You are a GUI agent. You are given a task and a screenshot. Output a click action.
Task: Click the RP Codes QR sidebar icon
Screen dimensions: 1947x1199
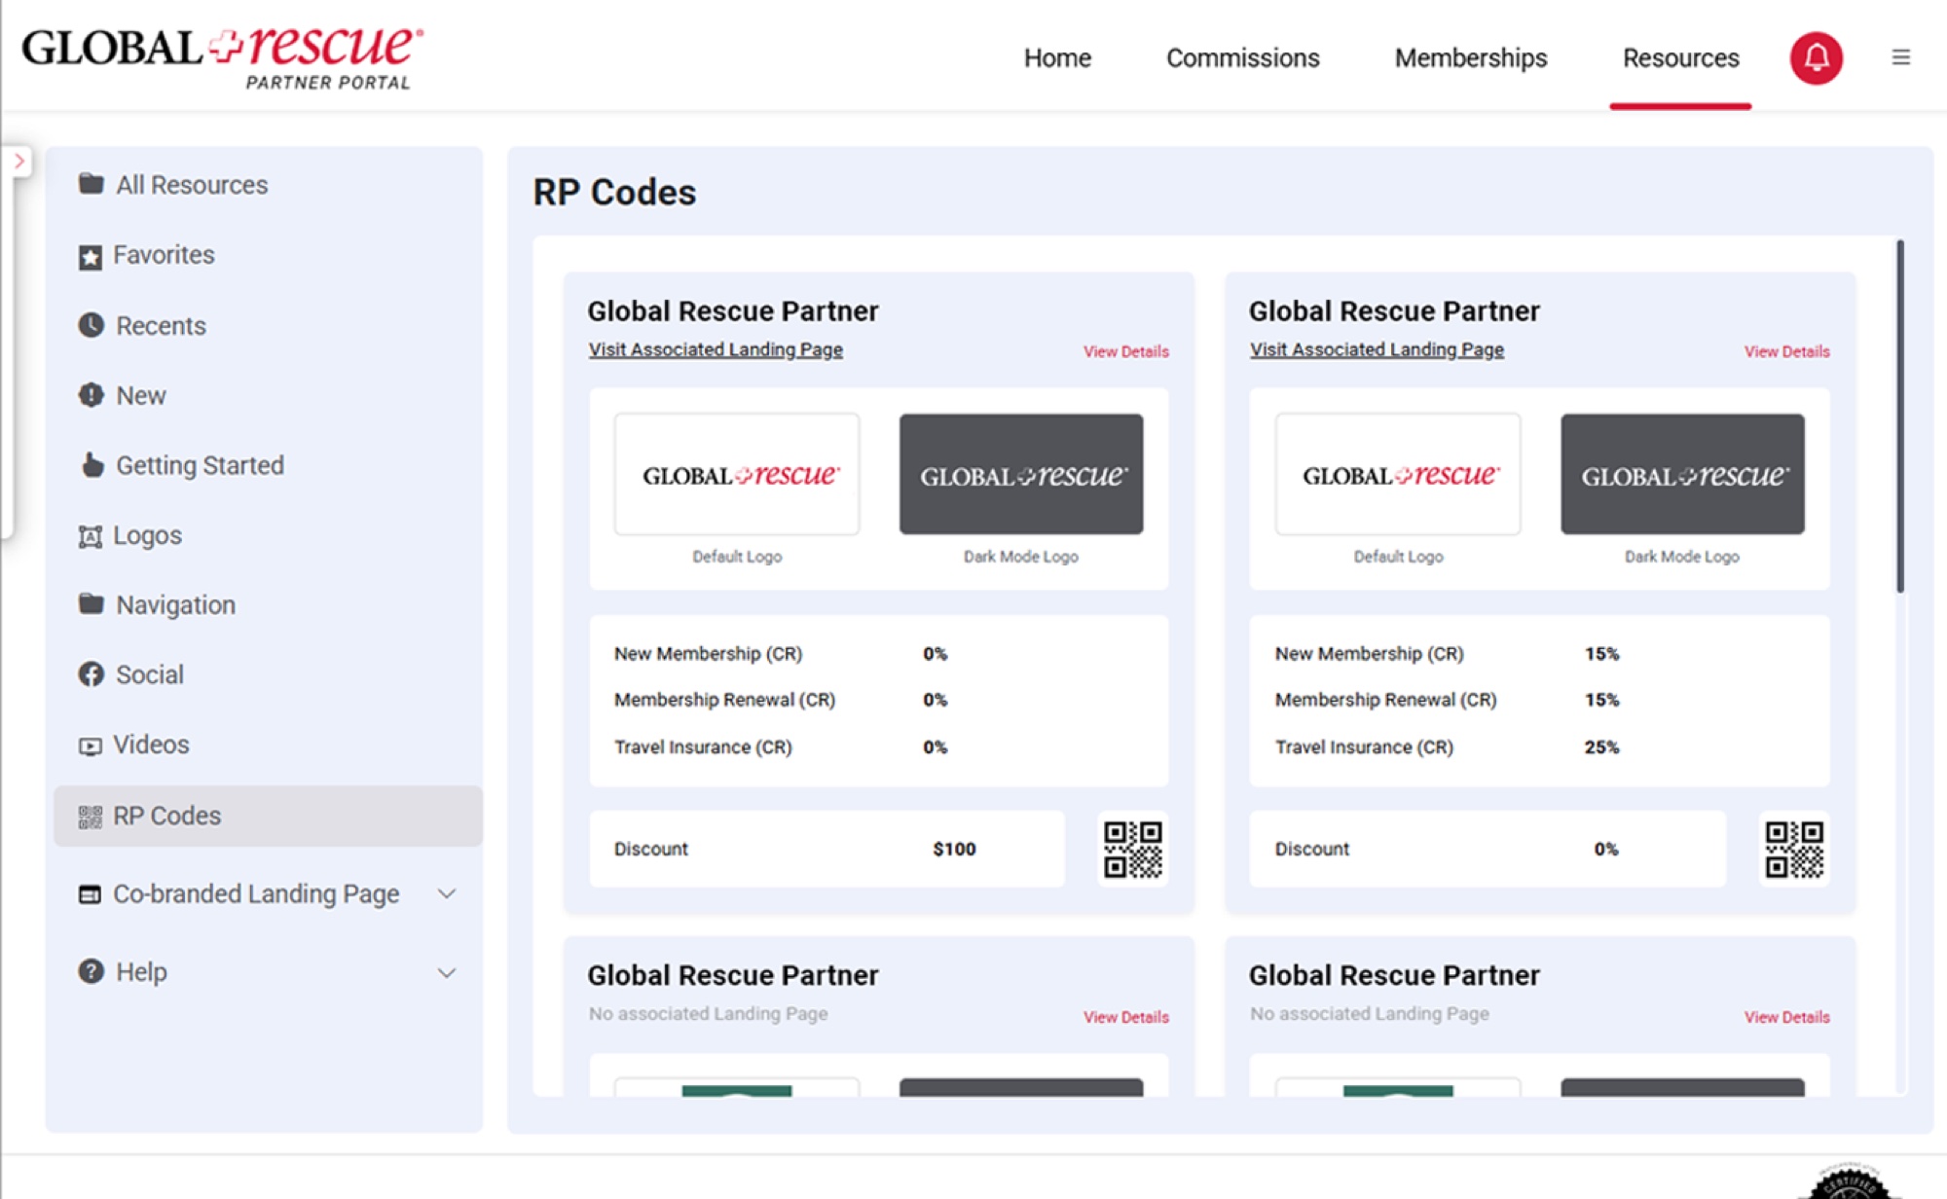[90, 817]
